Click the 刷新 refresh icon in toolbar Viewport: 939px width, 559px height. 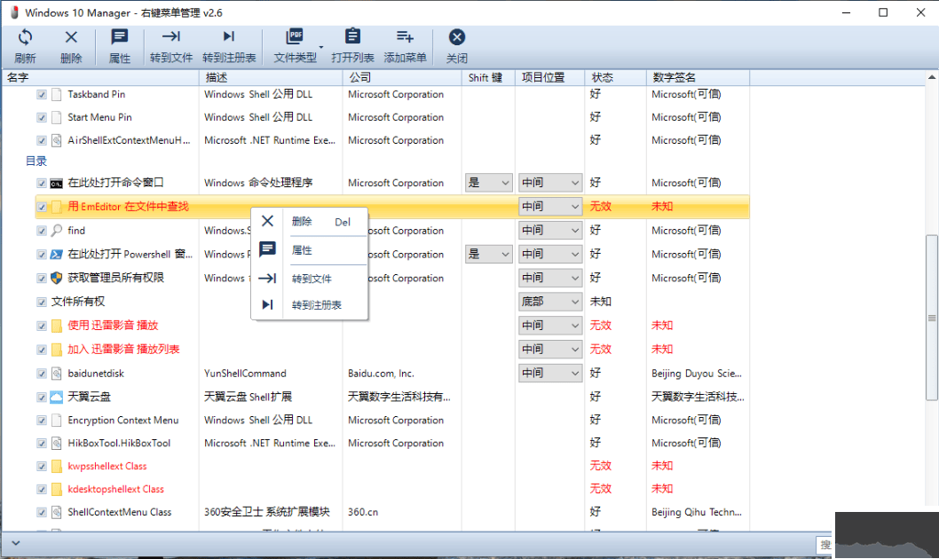[x=25, y=37]
